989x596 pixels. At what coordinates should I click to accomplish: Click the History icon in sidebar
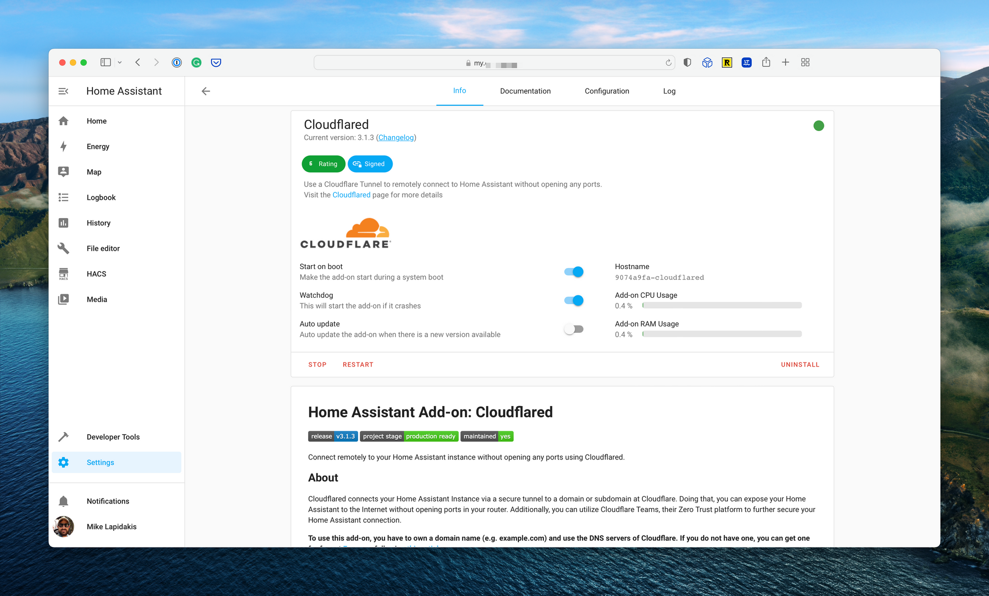click(x=64, y=223)
